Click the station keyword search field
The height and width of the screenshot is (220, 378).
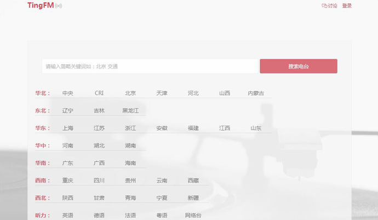[150, 66]
